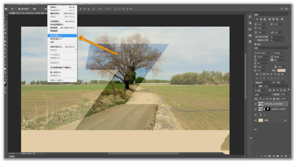Image resolution: width=294 pixels, height=161 pixels.
Task: Click the 20180516_142458 拷贝 layer thumbnail
Action: click(260, 104)
